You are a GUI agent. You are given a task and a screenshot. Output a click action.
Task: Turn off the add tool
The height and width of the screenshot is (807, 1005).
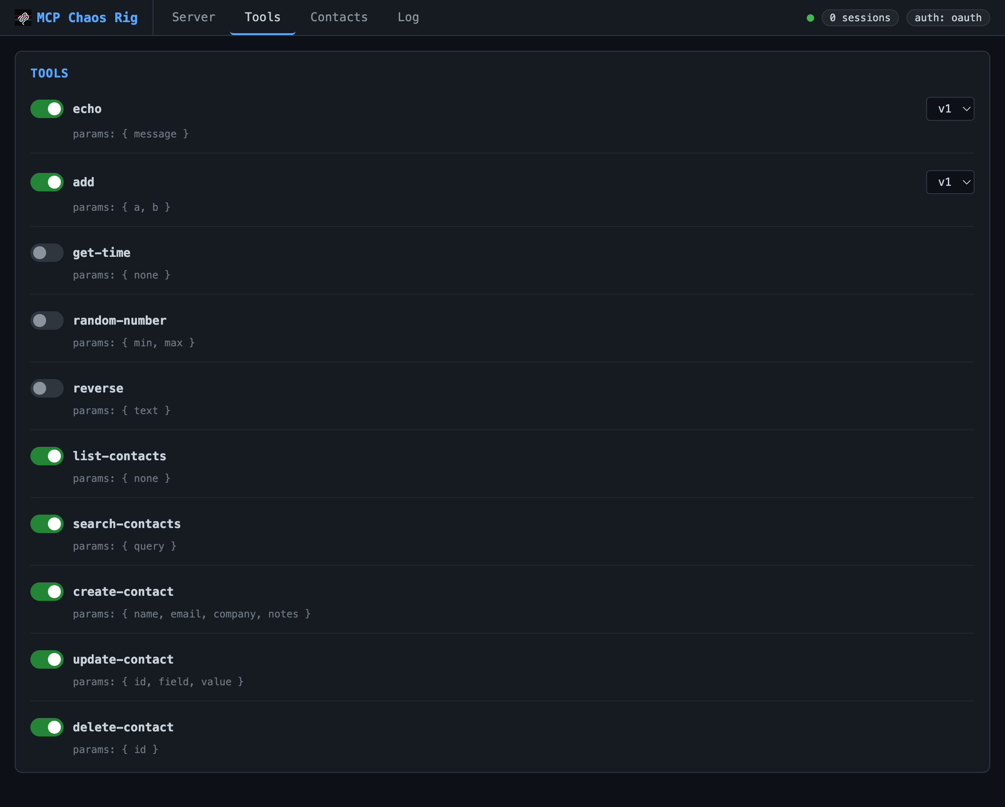point(47,182)
